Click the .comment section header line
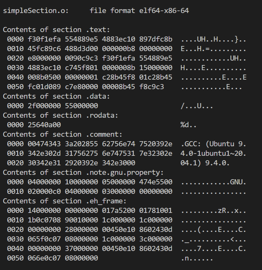 (x=63, y=135)
